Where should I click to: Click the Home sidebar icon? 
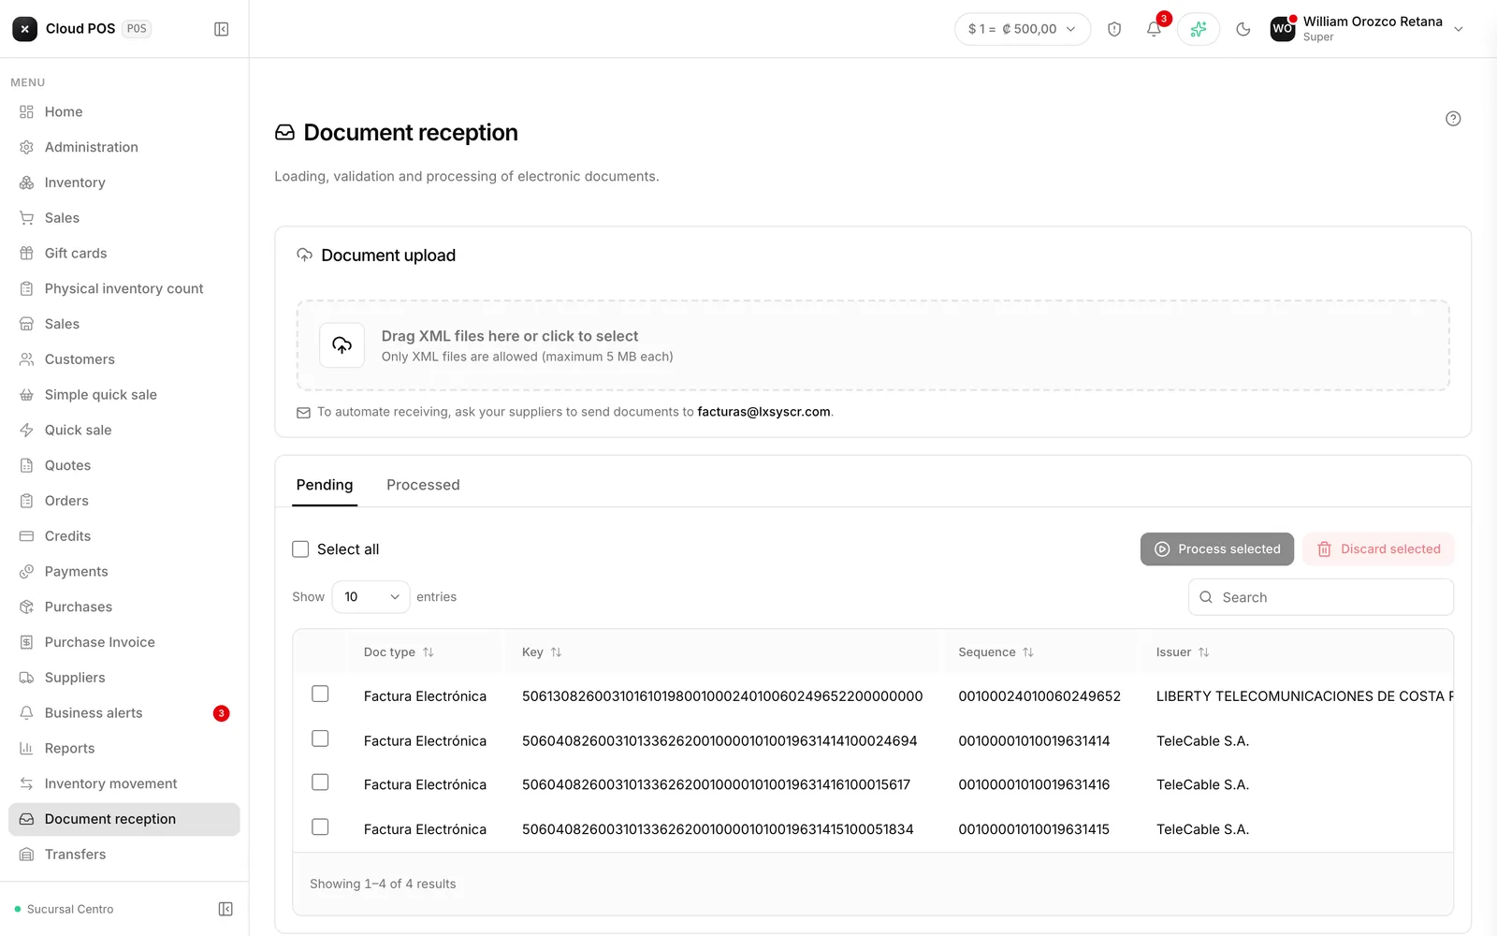coord(26,111)
